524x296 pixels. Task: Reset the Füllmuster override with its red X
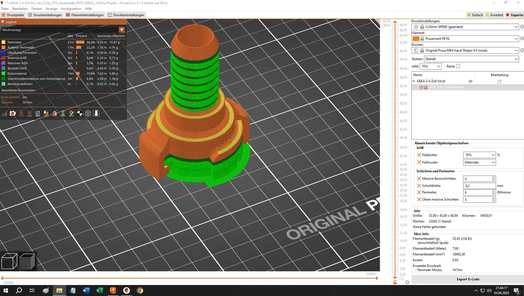point(419,162)
